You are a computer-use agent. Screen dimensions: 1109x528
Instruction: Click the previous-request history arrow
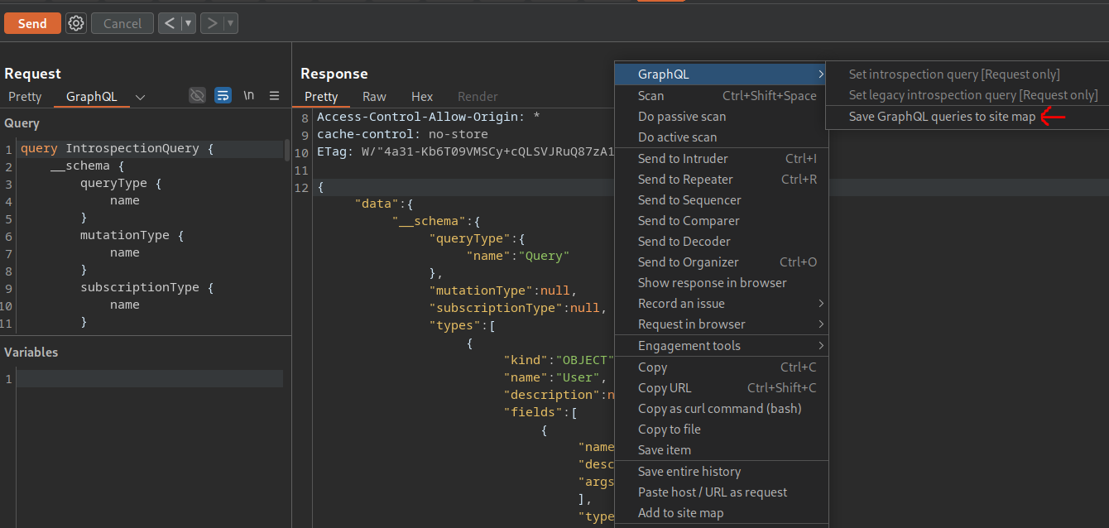click(170, 23)
